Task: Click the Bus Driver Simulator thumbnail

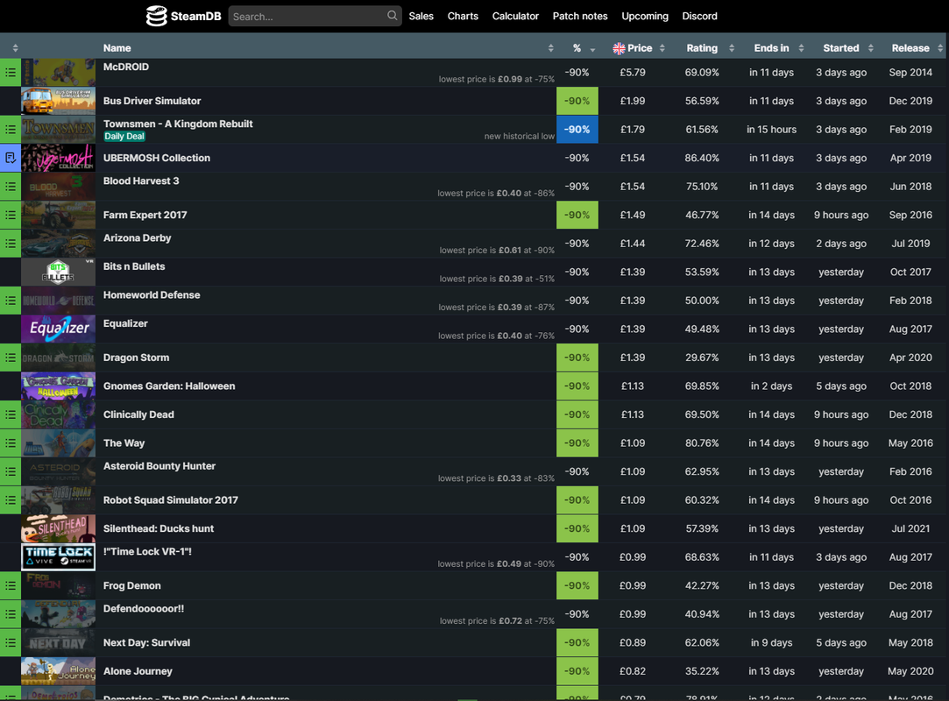Action: [58, 101]
